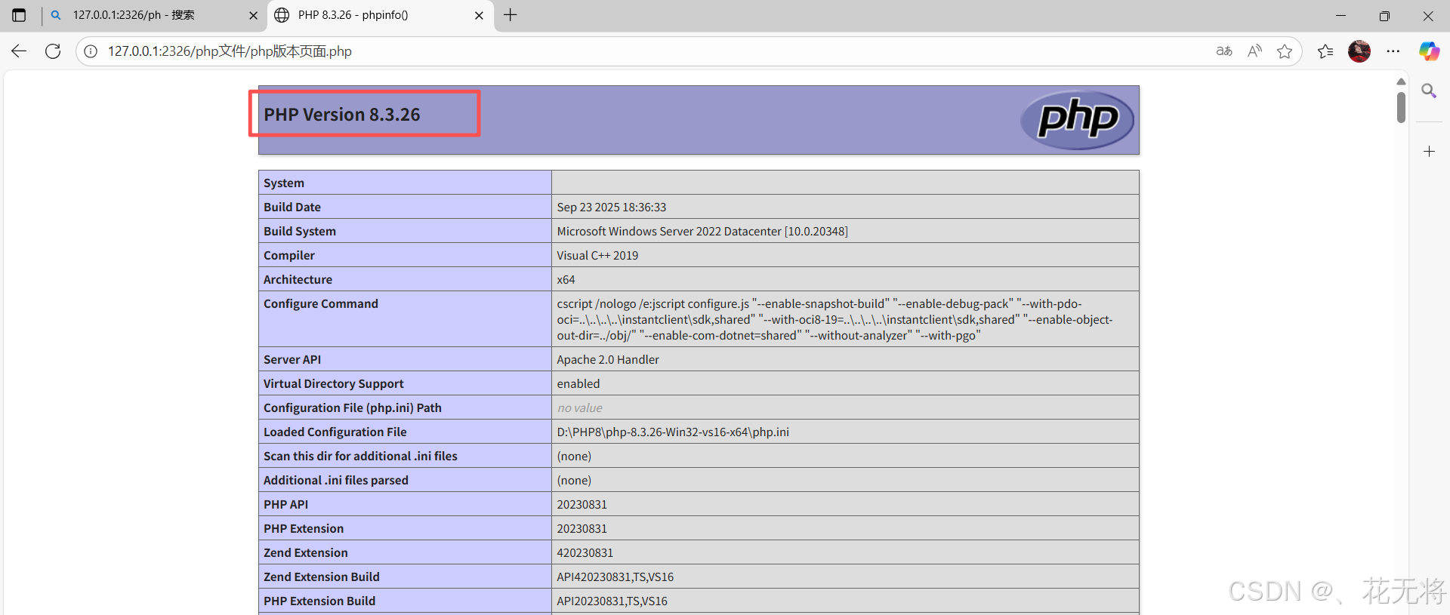
Task: Click the 'Virtual Directory Support' label
Action: coord(334,384)
